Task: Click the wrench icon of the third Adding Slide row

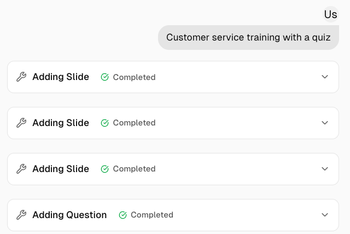Action: pos(21,169)
